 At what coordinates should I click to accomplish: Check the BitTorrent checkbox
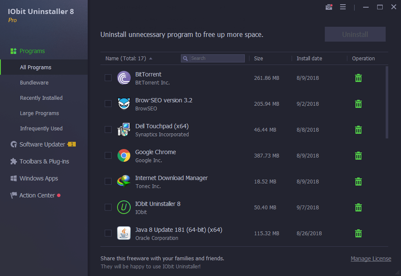pos(108,78)
